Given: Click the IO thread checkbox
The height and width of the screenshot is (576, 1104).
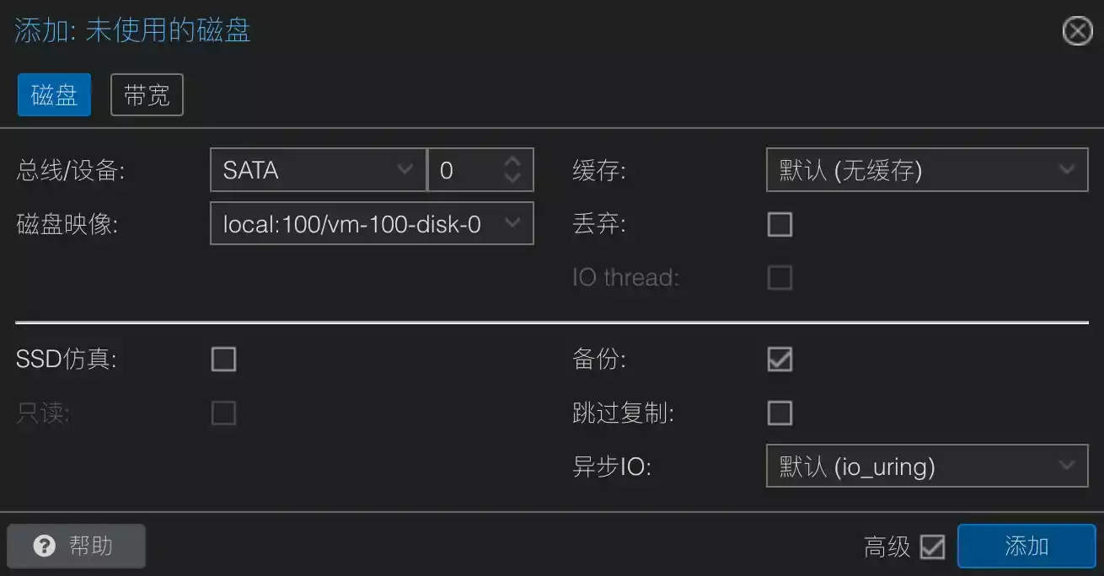Looking at the screenshot, I should 780,278.
